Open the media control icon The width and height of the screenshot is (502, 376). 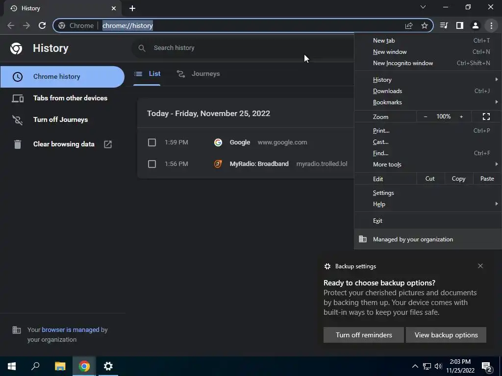444,25
